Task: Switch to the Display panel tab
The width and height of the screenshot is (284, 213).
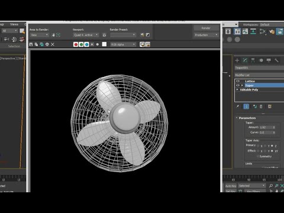Action: [269, 60]
